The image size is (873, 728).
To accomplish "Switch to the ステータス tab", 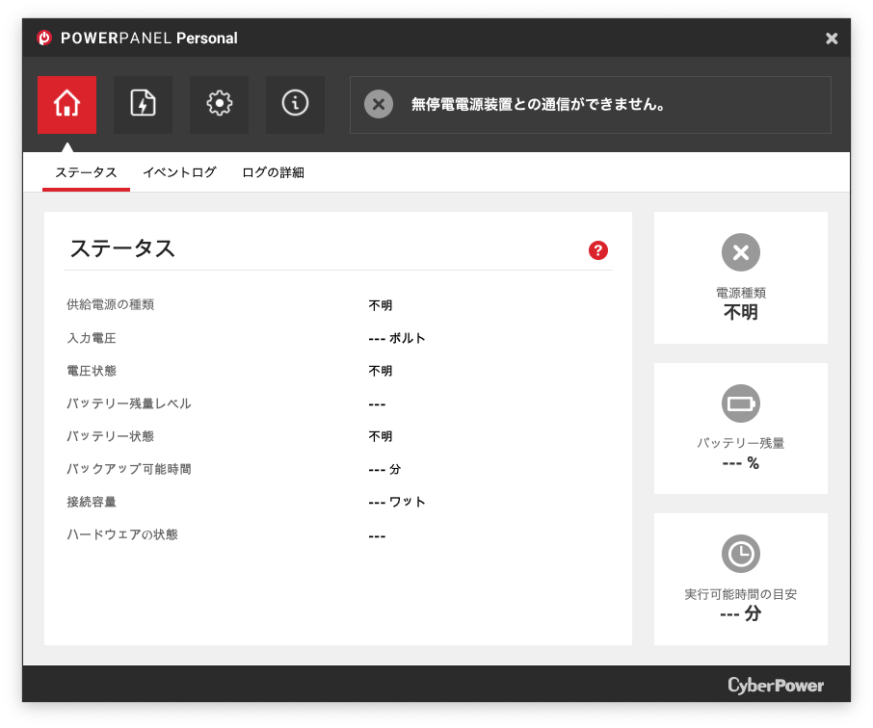I will (x=86, y=172).
